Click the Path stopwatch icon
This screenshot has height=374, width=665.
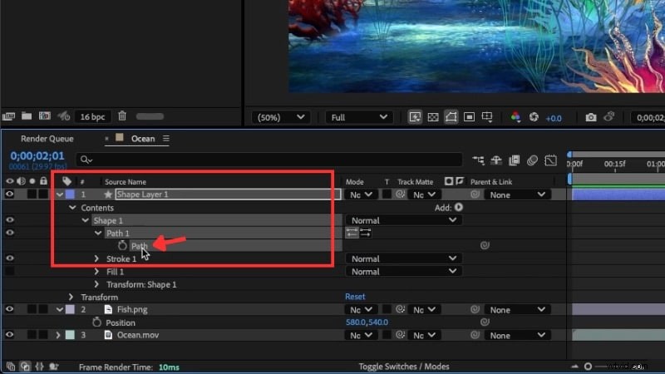[122, 245]
